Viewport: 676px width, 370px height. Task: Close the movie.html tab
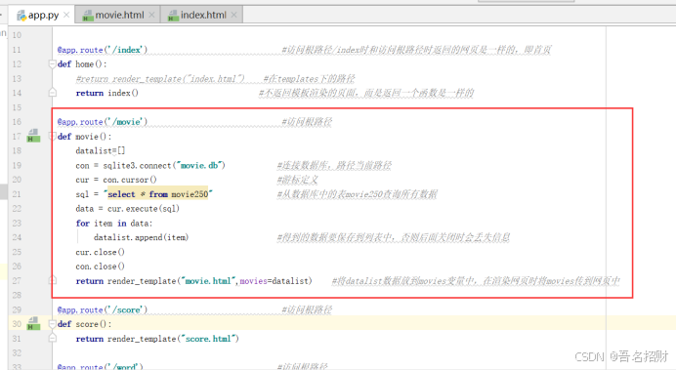pyautogui.click(x=151, y=15)
